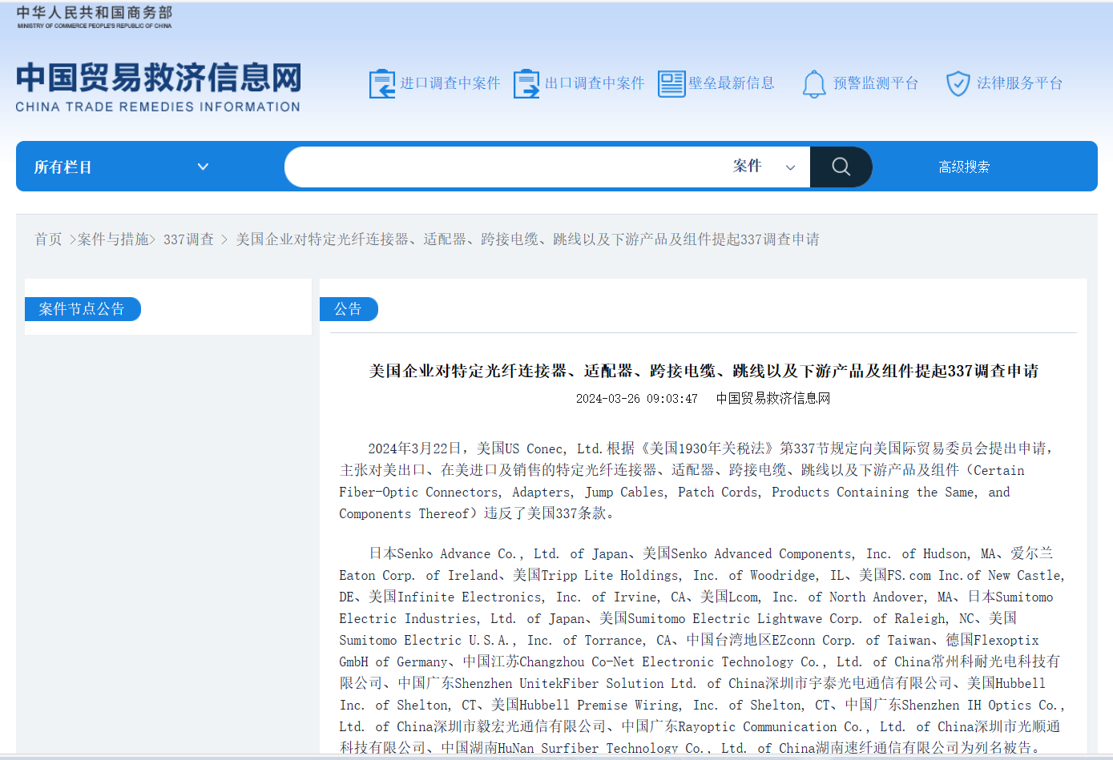
Task: Click the export investigation cases document icon
Action: click(x=526, y=83)
